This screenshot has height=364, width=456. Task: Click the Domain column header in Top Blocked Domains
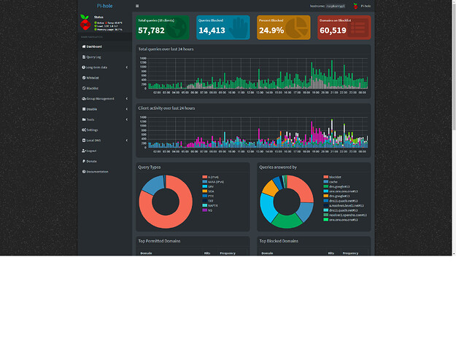pos(267,253)
